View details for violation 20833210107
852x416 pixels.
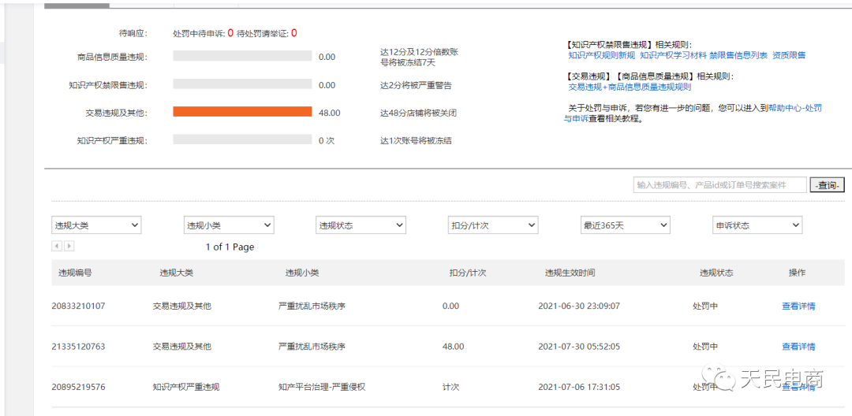(798, 306)
